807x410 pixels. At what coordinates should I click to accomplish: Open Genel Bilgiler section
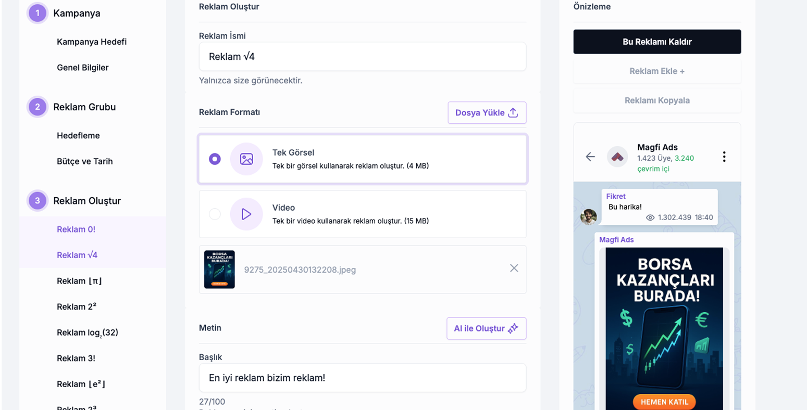tap(83, 68)
